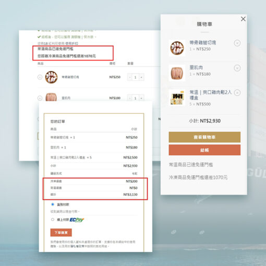Click the orange 結帳 checkout button

(204, 150)
